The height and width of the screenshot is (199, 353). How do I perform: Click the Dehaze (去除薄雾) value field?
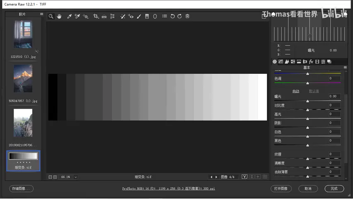(334, 172)
